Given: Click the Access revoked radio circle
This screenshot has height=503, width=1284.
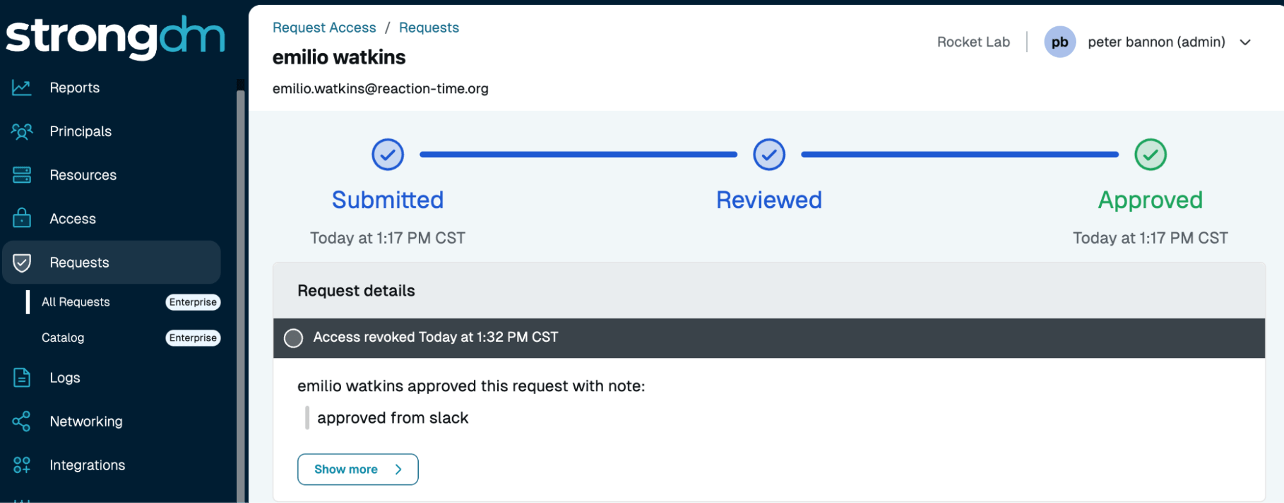Looking at the screenshot, I should pos(294,338).
